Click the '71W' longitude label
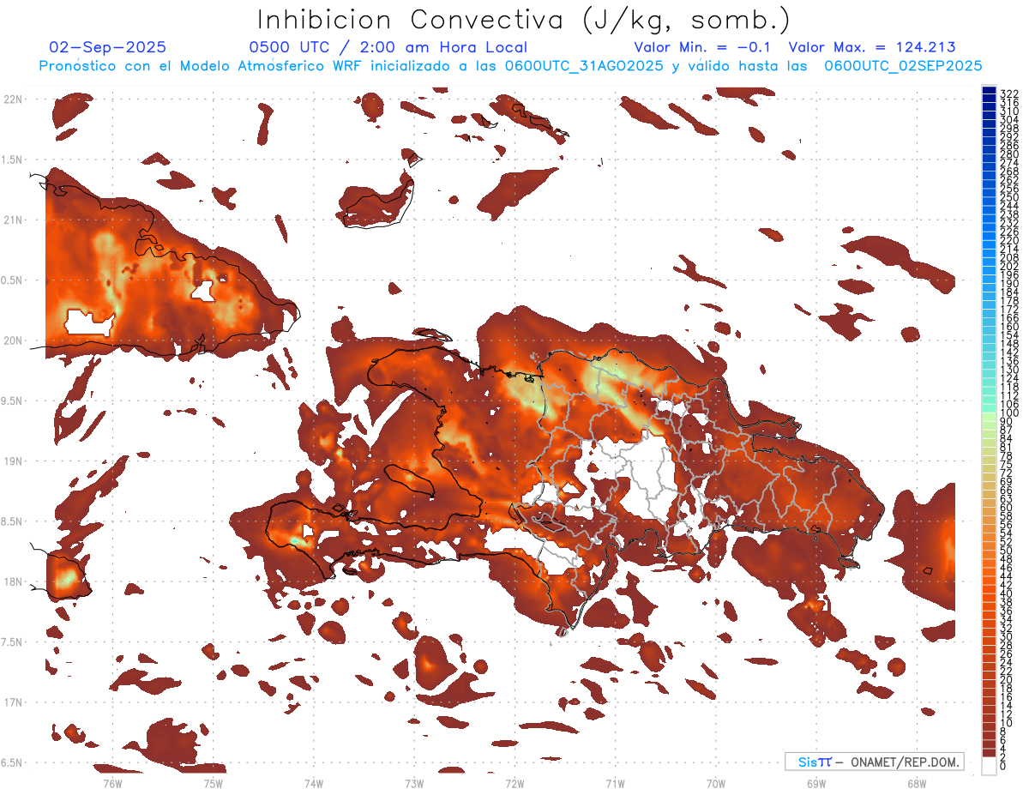1029x795 pixels. pos(615,783)
